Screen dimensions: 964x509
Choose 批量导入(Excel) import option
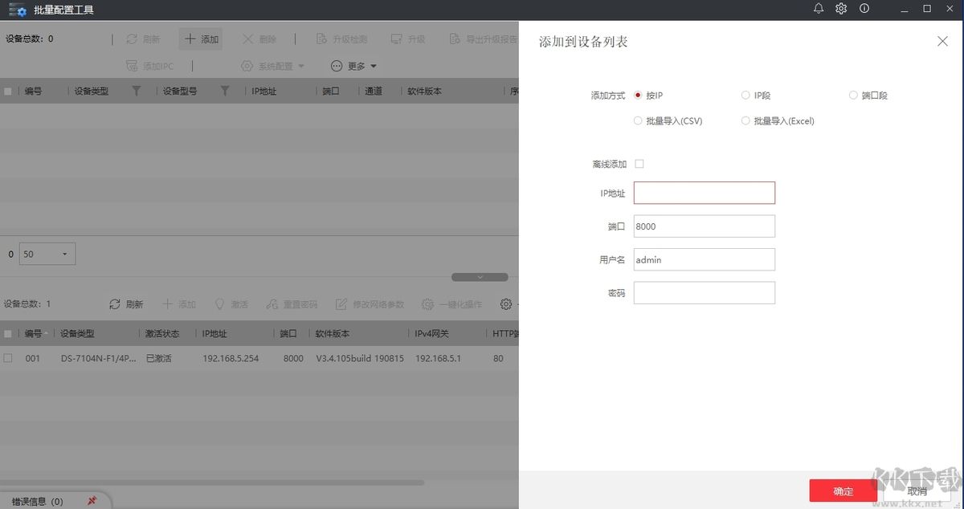click(745, 120)
